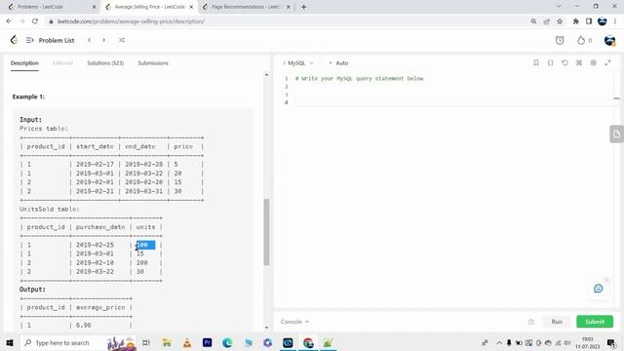This screenshot has height=351, width=624.
Task: Click the format code braces icon
Action: (550, 62)
